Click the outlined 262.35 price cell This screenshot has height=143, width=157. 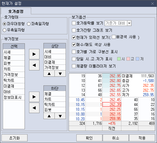pos(112,104)
